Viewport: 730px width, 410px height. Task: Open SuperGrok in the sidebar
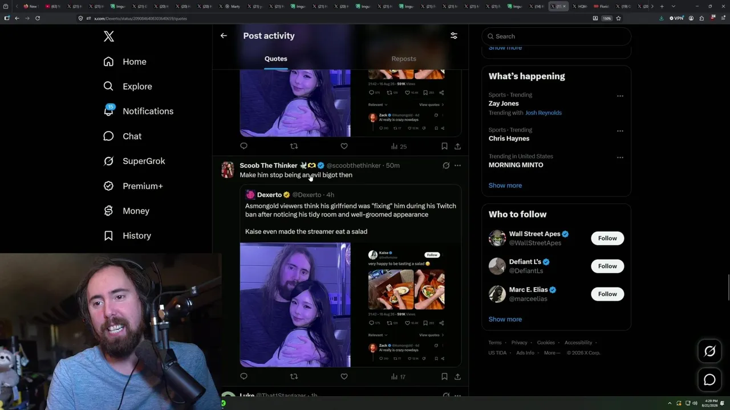point(134,161)
